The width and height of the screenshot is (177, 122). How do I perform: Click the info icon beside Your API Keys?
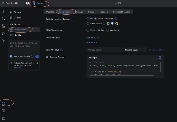[62, 50]
